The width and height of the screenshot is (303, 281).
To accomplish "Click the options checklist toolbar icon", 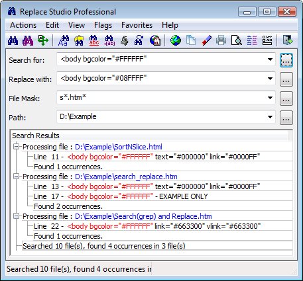I will 267,40.
